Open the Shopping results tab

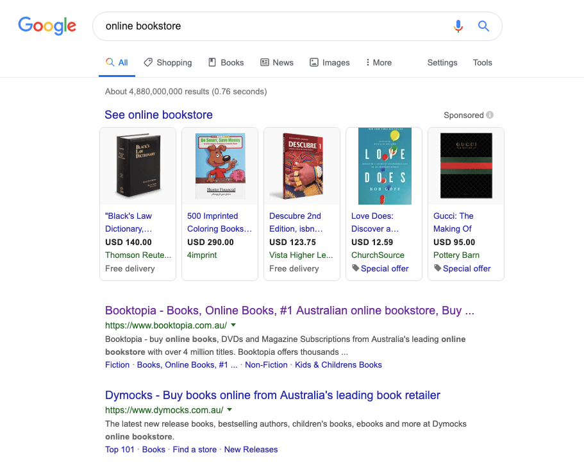click(168, 63)
